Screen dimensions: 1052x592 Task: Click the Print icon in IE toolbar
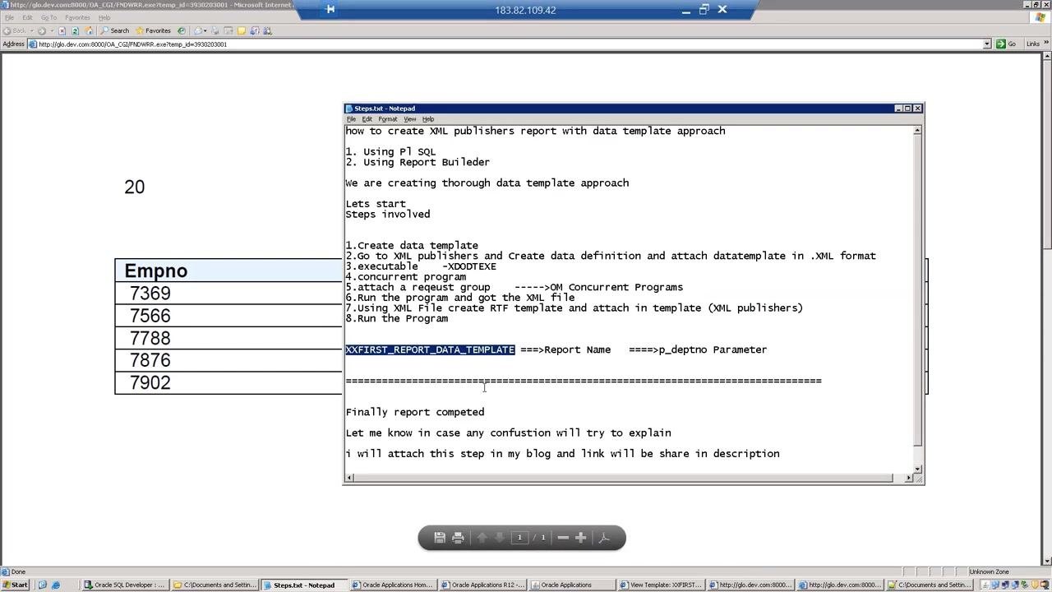tap(215, 30)
